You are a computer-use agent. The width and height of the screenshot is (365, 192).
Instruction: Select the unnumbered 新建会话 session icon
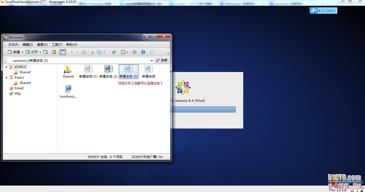[149, 71]
